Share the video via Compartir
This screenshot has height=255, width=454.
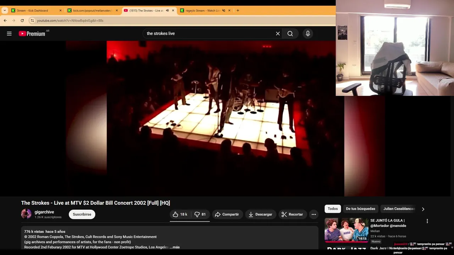pyautogui.click(x=227, y=214)
